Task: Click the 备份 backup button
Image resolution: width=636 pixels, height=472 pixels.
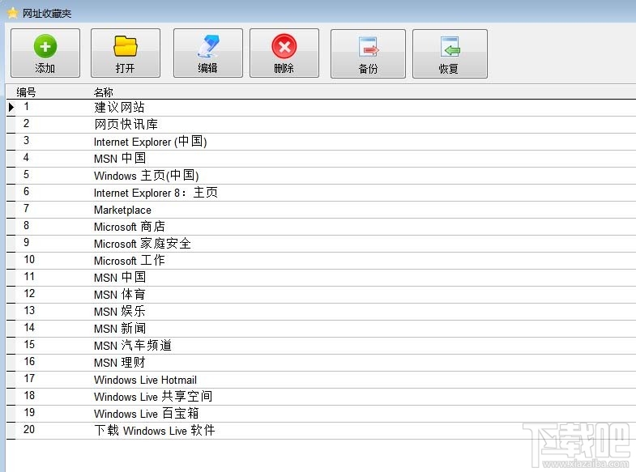Action: [x=368, y=53]
